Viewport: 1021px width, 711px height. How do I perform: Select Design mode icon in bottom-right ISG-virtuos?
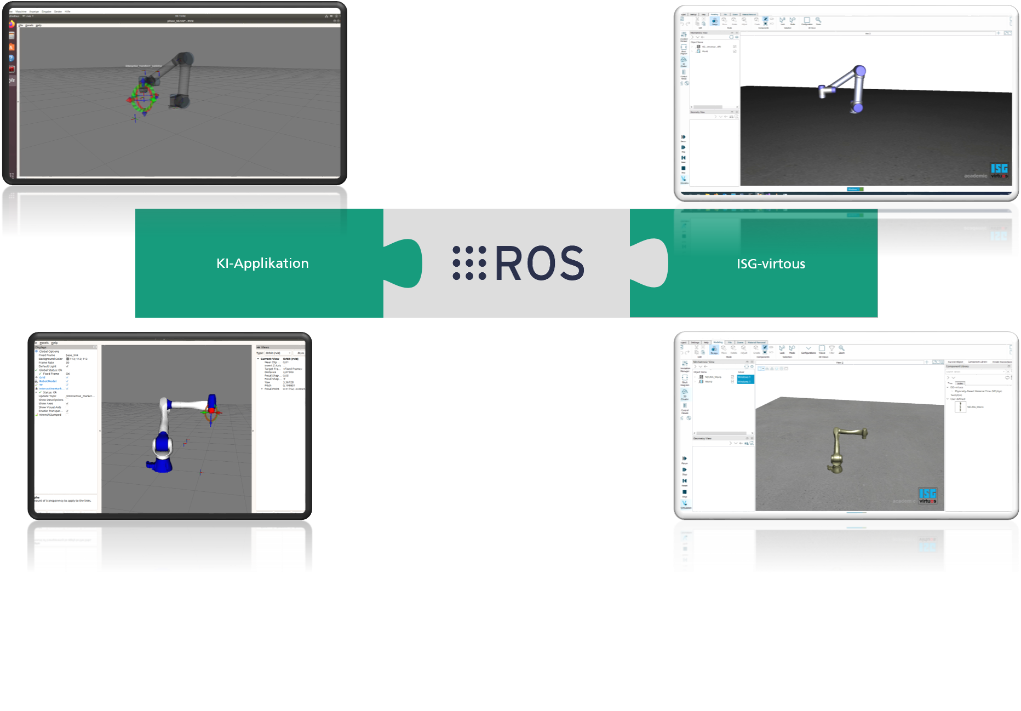click(x=714, y=350)
